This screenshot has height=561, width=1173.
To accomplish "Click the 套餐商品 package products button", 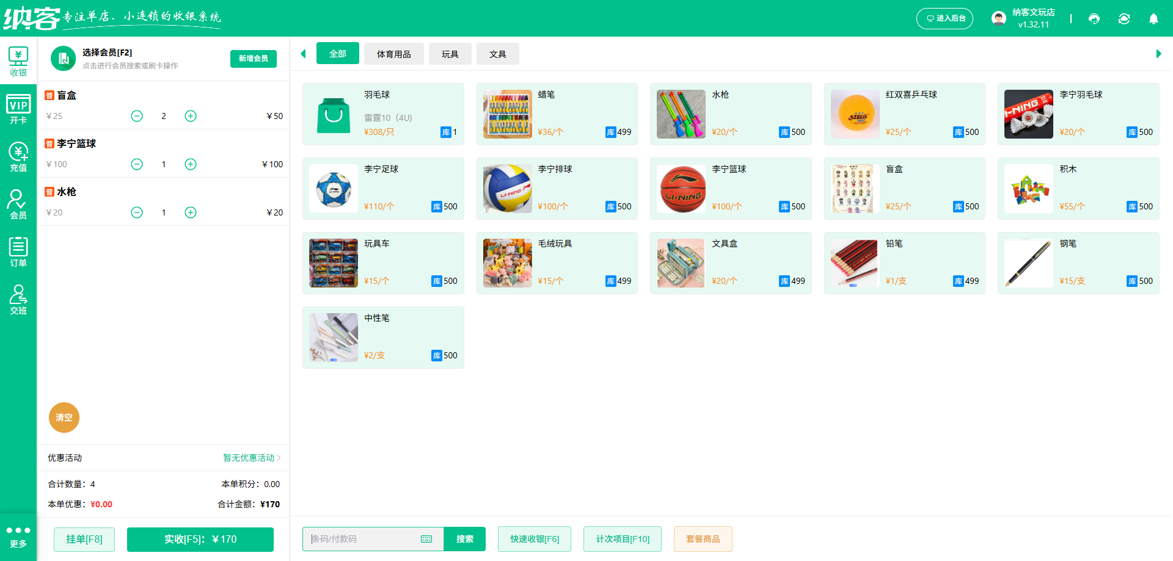I will pos(703,539).
